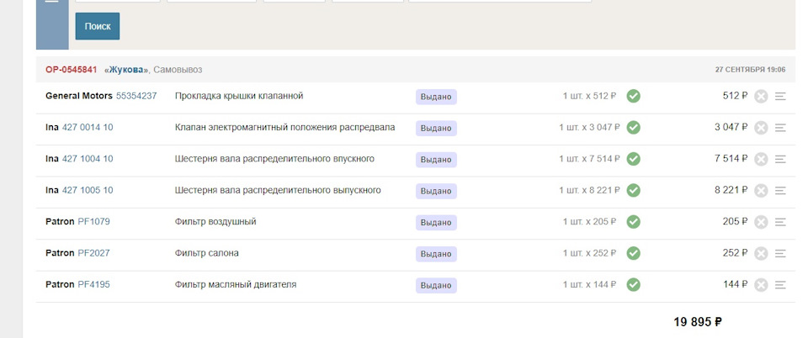Click green checkmark for Фильтр салона row

pos(634,253)
